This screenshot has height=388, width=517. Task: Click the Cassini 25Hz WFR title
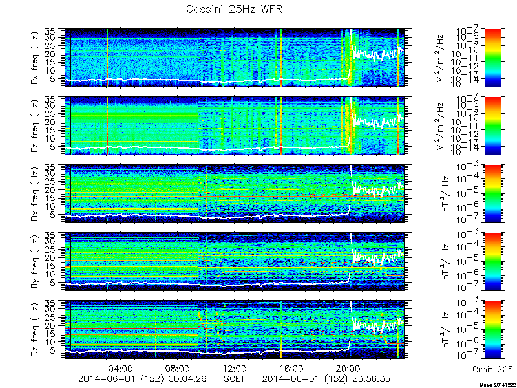pos(234,9)
